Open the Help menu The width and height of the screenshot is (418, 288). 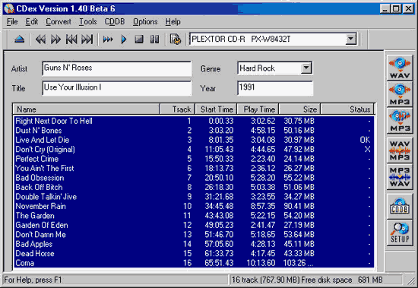pos(173,21)
